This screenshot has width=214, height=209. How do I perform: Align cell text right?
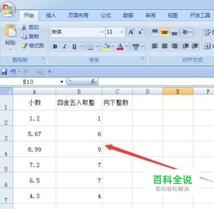pos(174,46)
